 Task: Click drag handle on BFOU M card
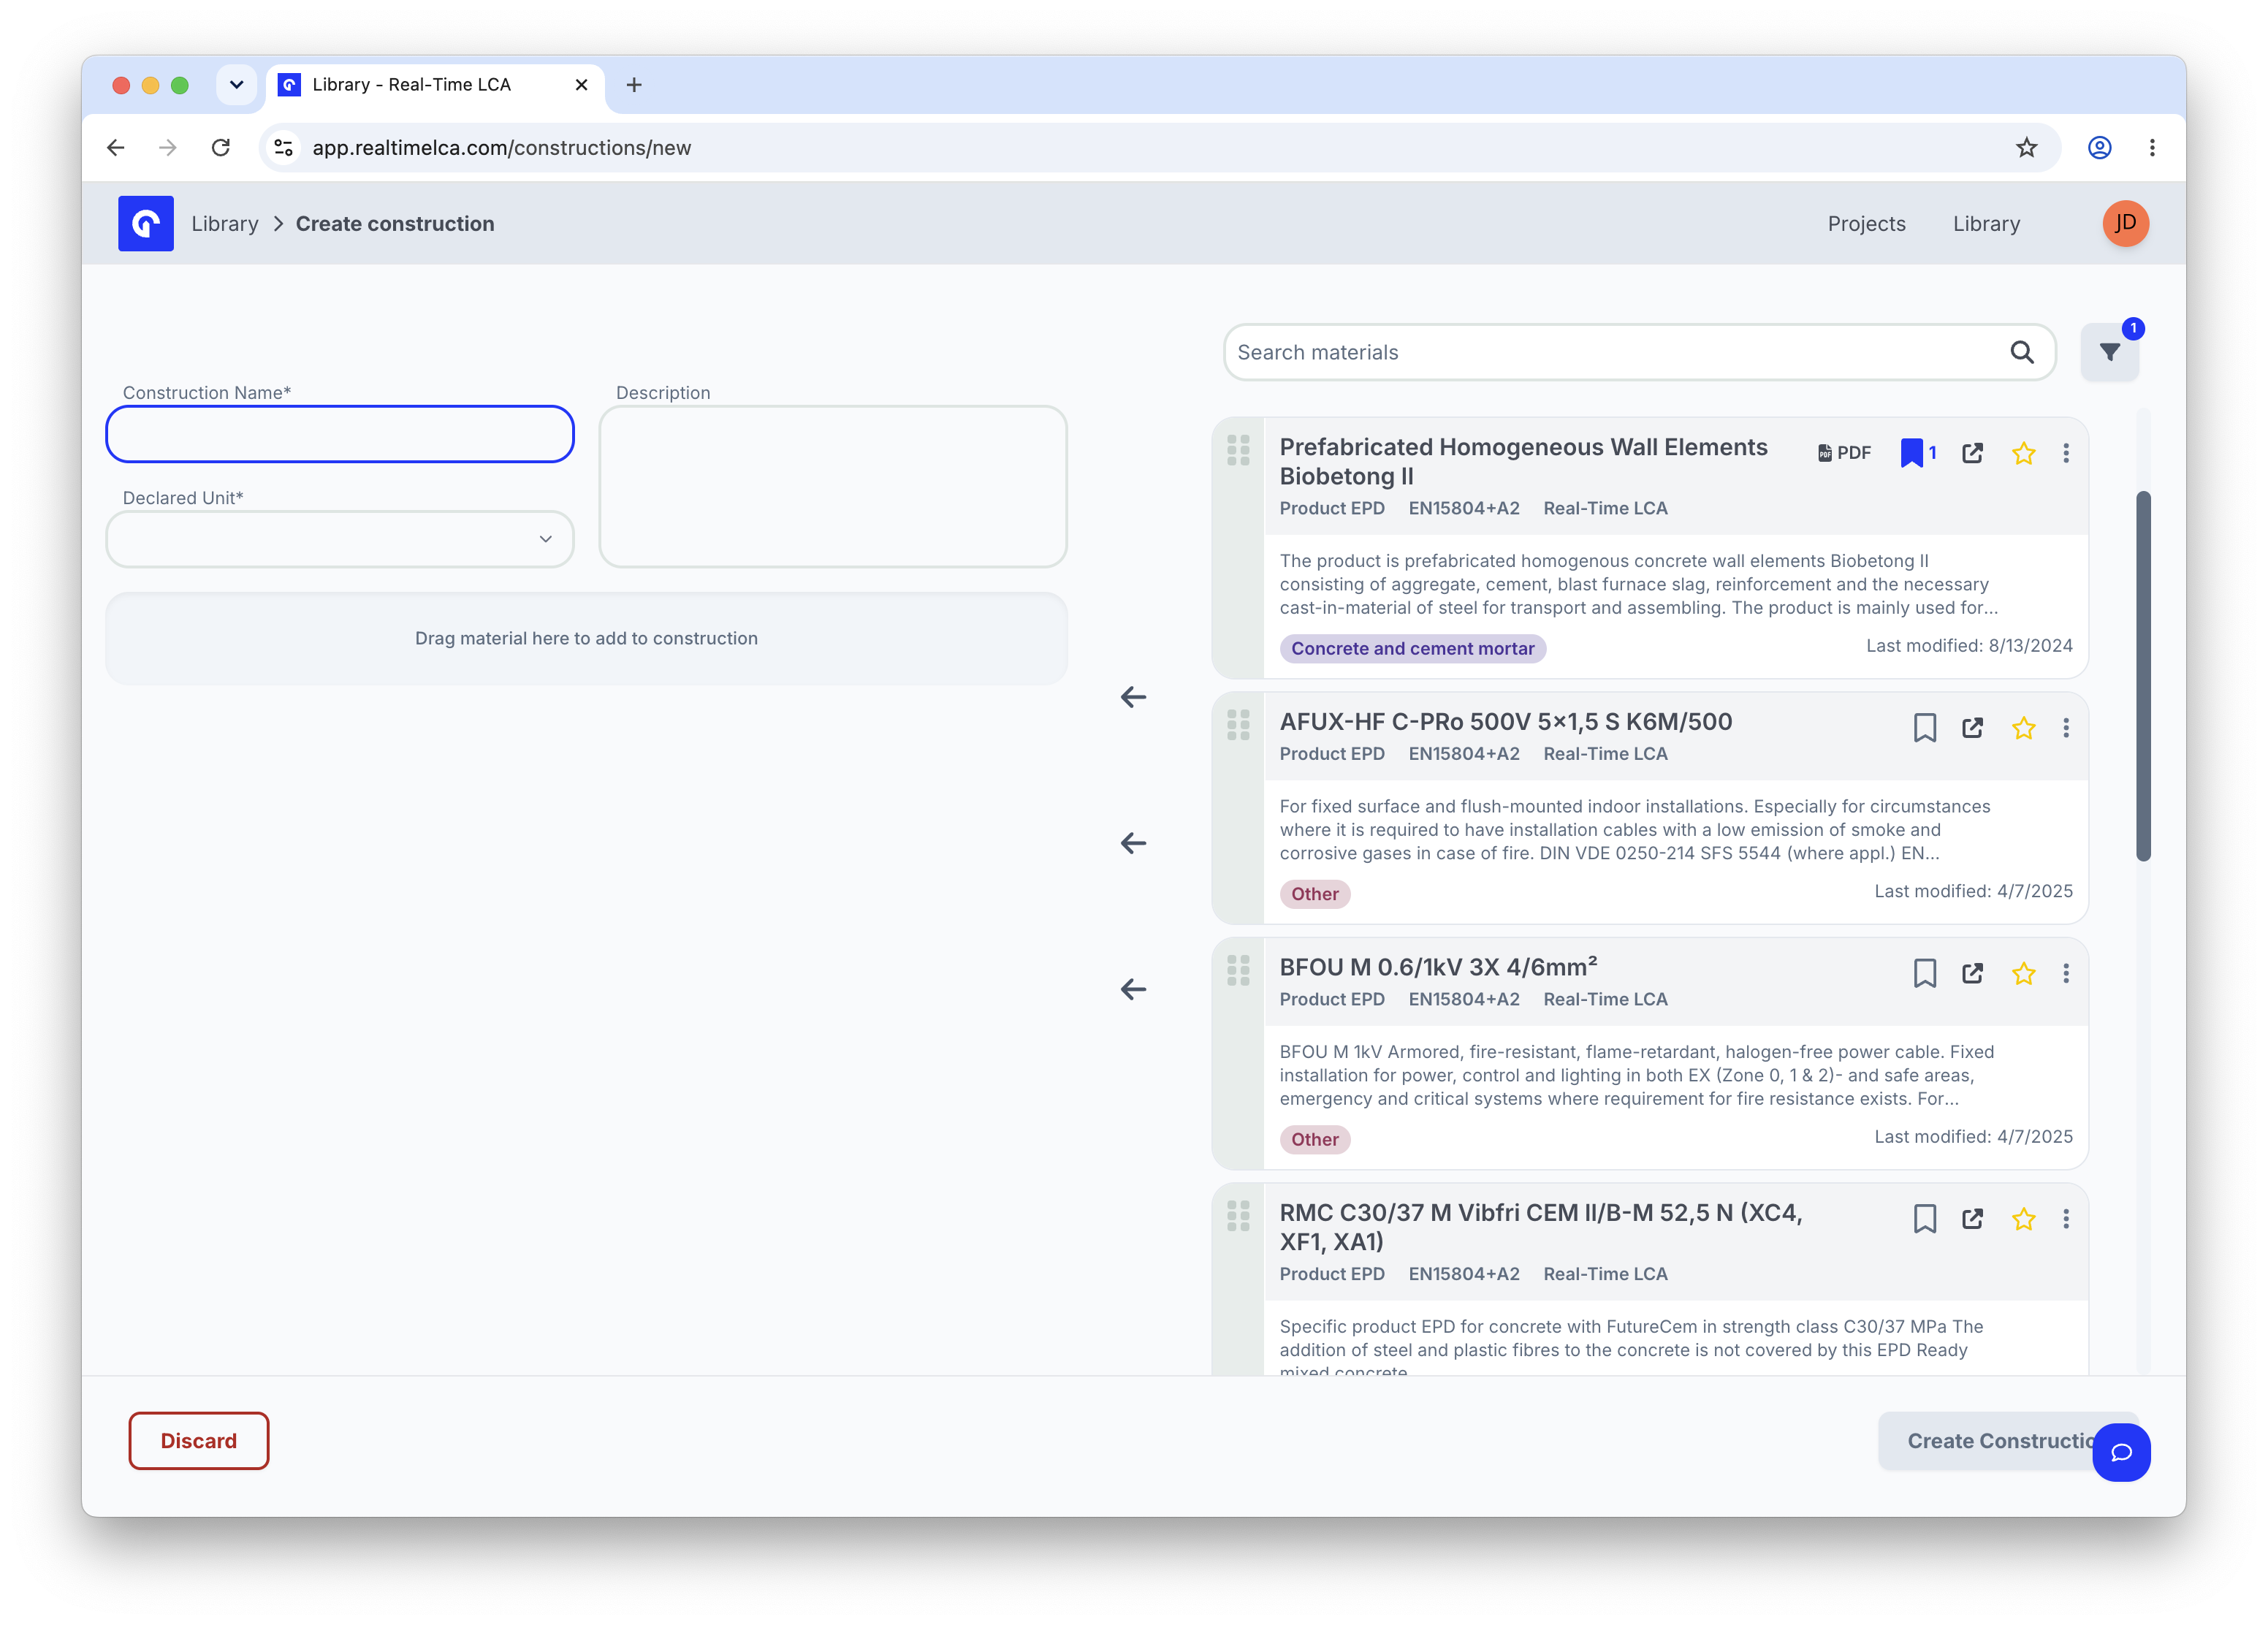(x=1238, y=970)
